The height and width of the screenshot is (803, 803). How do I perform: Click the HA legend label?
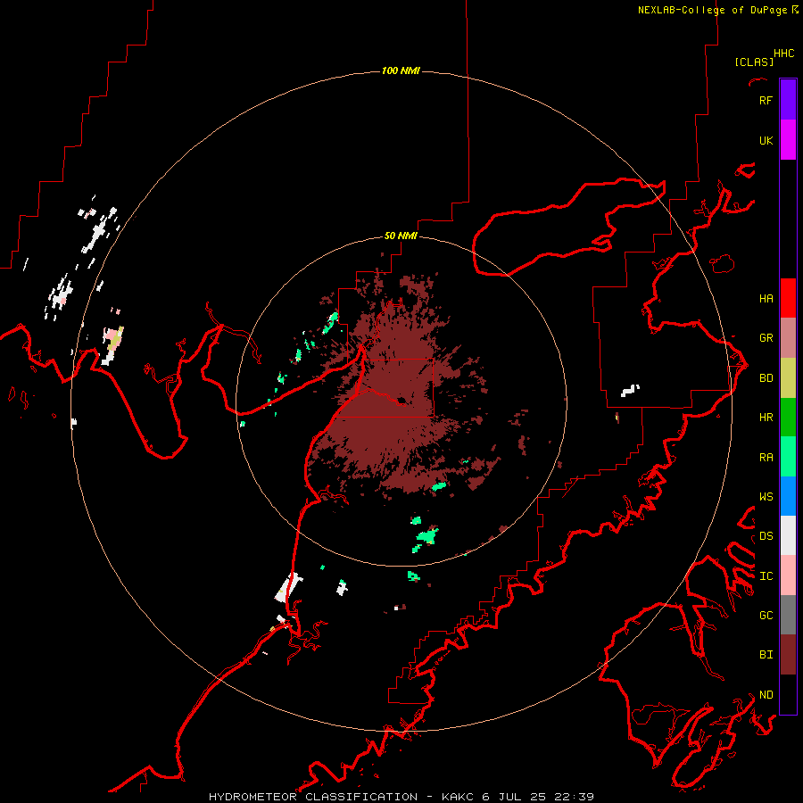(x=766, y=298)
